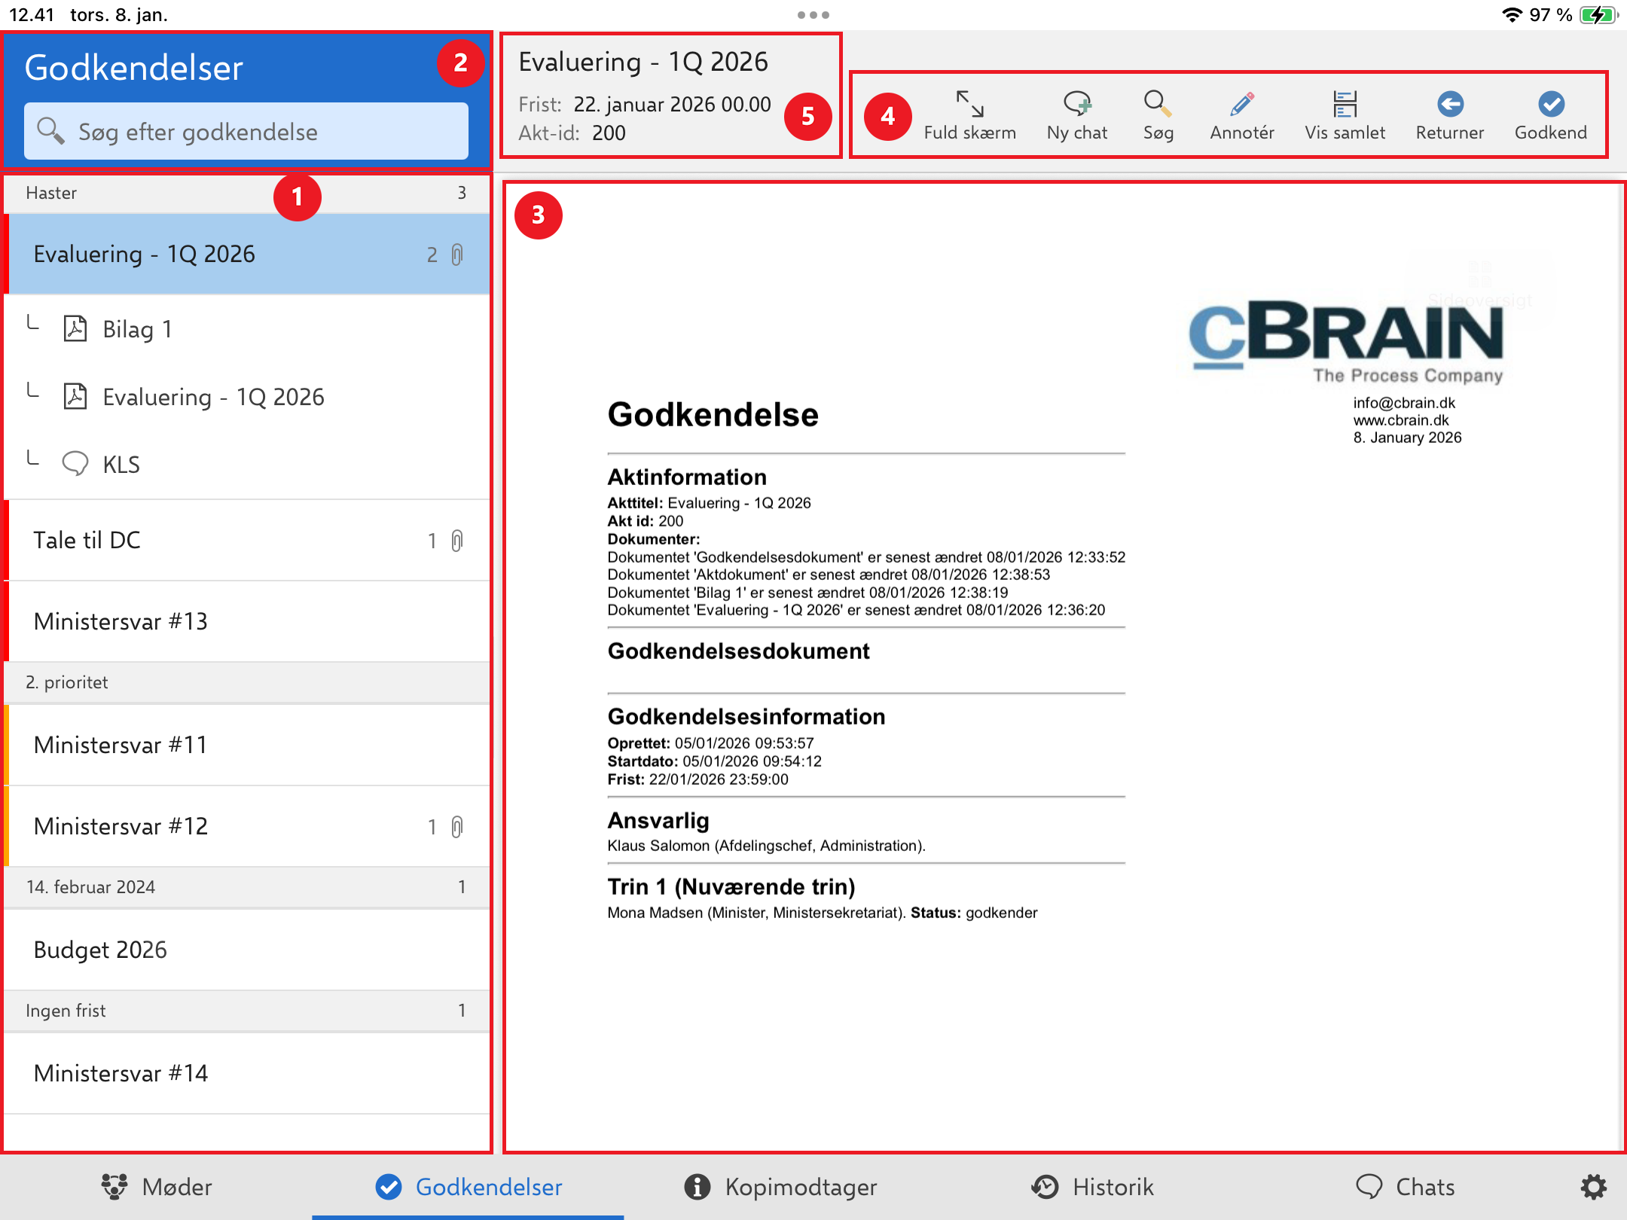Viewport: 1627px width, 1220px height.
Task: Open Ministersvar #11 approval
Action: (x=247, y=745)
